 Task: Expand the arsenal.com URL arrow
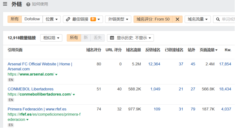click(56, 74)
